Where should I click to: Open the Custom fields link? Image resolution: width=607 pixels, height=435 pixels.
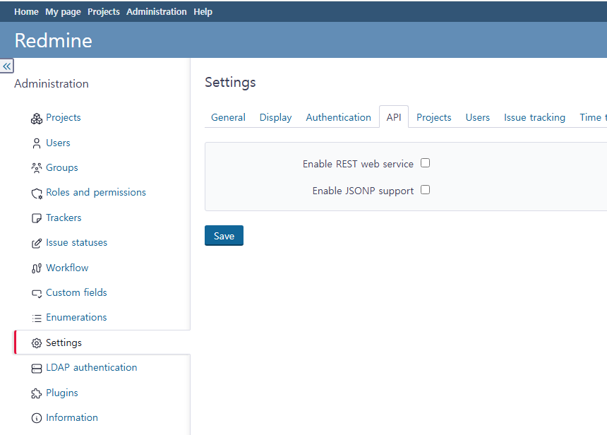76,292
